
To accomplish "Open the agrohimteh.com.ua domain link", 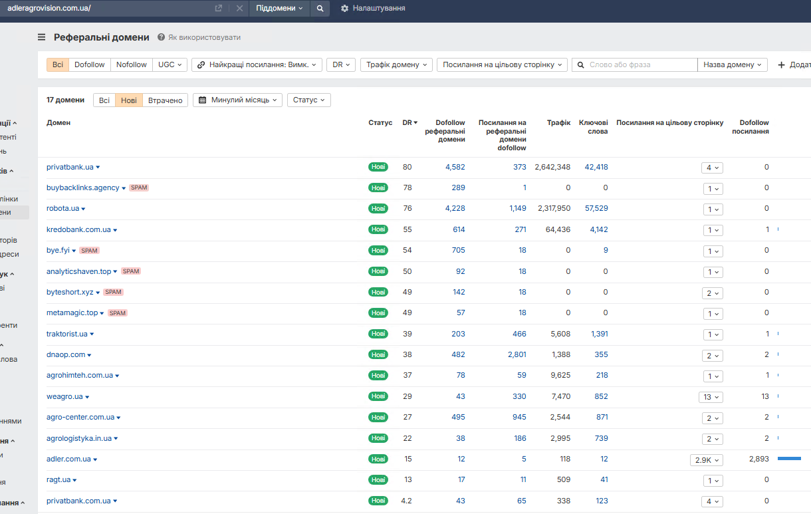I will (x=80, y=375).
